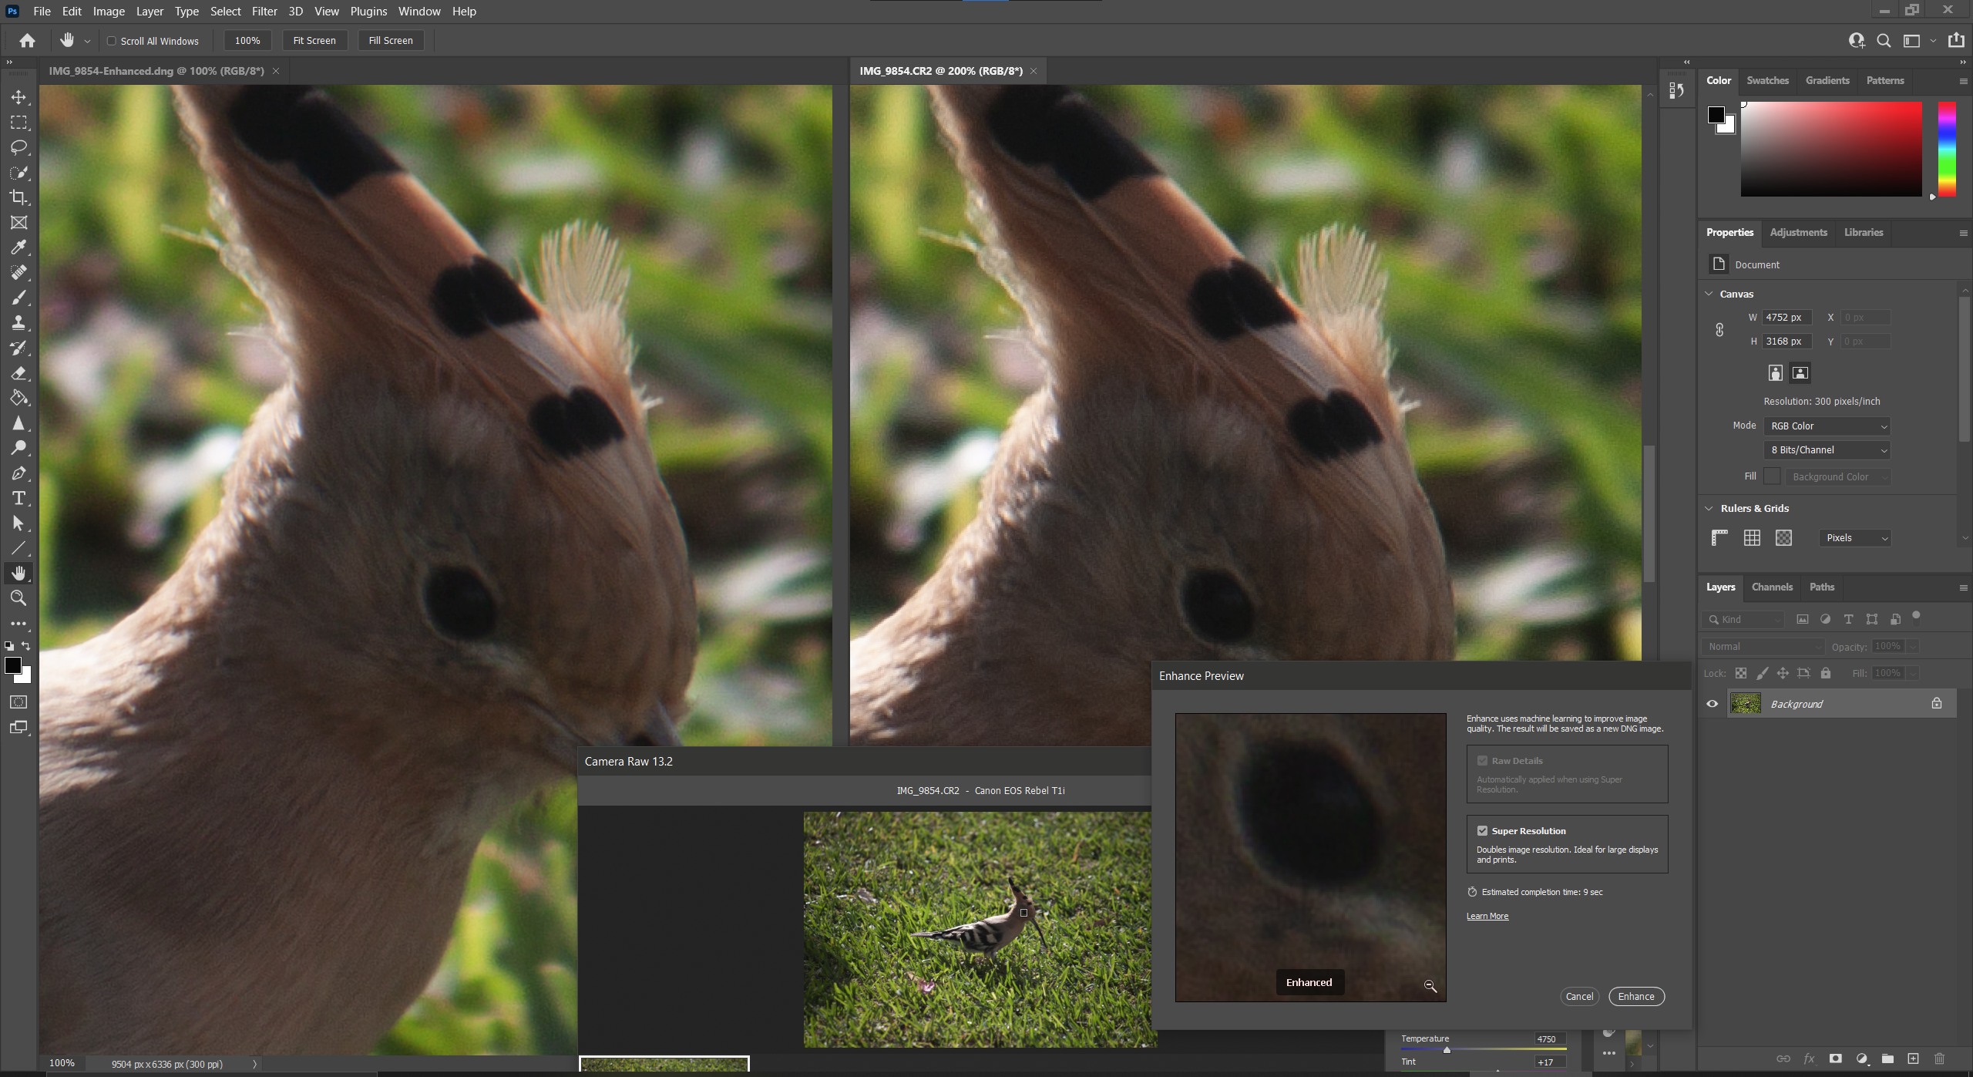The width and height of the screenshot is (1973, 1077).
Task: Open the Plugins menu
Action: click(x=368, y=12)
